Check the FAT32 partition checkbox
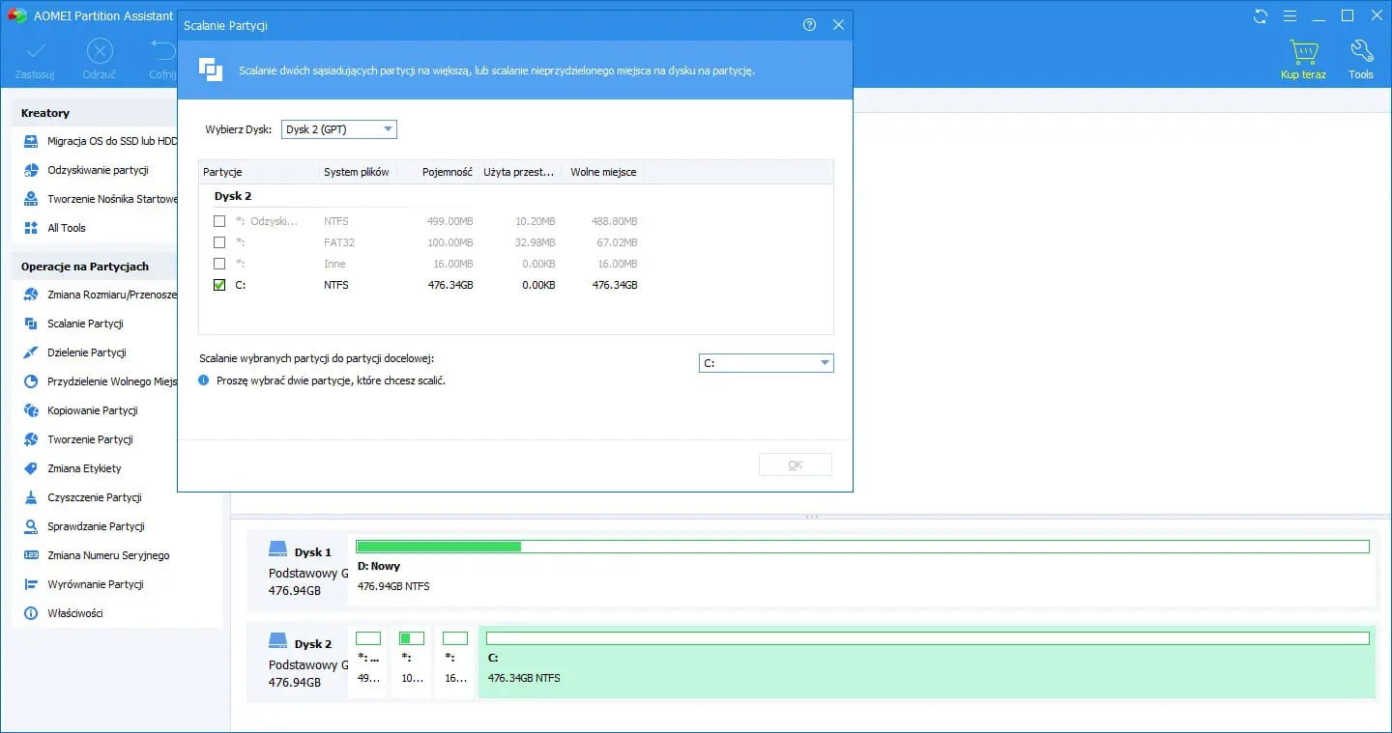The width and height of the screenshot is (1392, 733). pyautogui.click(x=219, y=242)
